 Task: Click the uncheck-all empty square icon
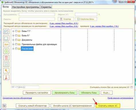click(x=6, y=38)
